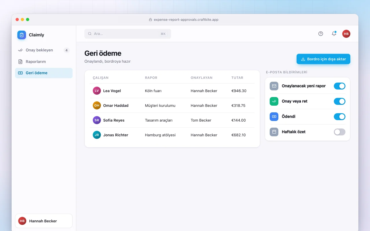Viewport: 370px width, 231px height.
Task: Click the Köln fuarı report cell
Action: (x=153, y=91)
